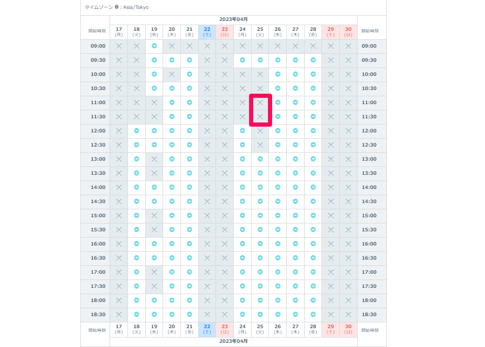
Task: Select the 17:00 available slot on April 18
Action: coord(136,272)
